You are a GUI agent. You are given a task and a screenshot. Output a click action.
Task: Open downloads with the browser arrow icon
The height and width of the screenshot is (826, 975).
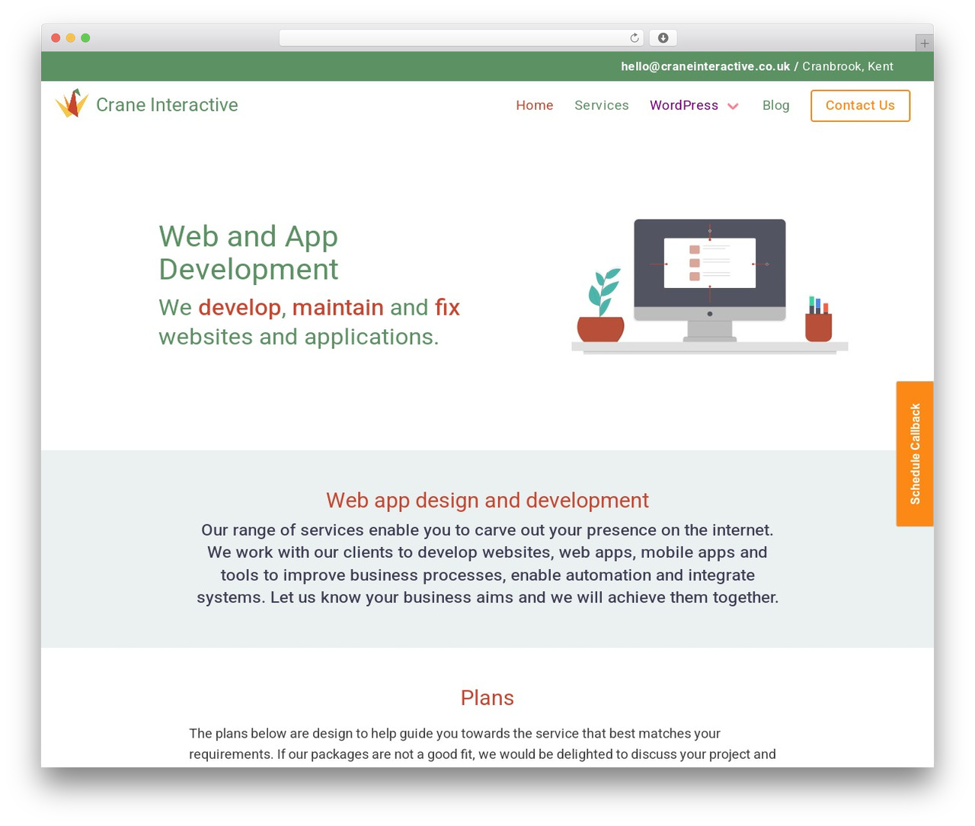(x=663, y=38)
